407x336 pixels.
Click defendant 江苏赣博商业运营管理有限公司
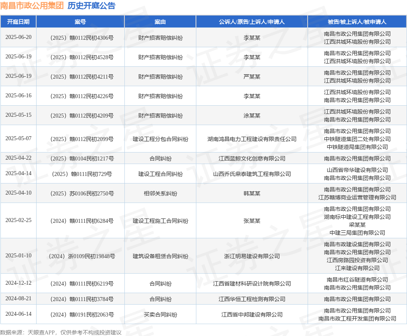pyautogui.click(x=357, y=198)
